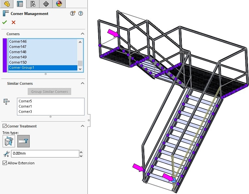Click the Help question mark icon
This screenshot has width=249, height=194.
(81, 13)
